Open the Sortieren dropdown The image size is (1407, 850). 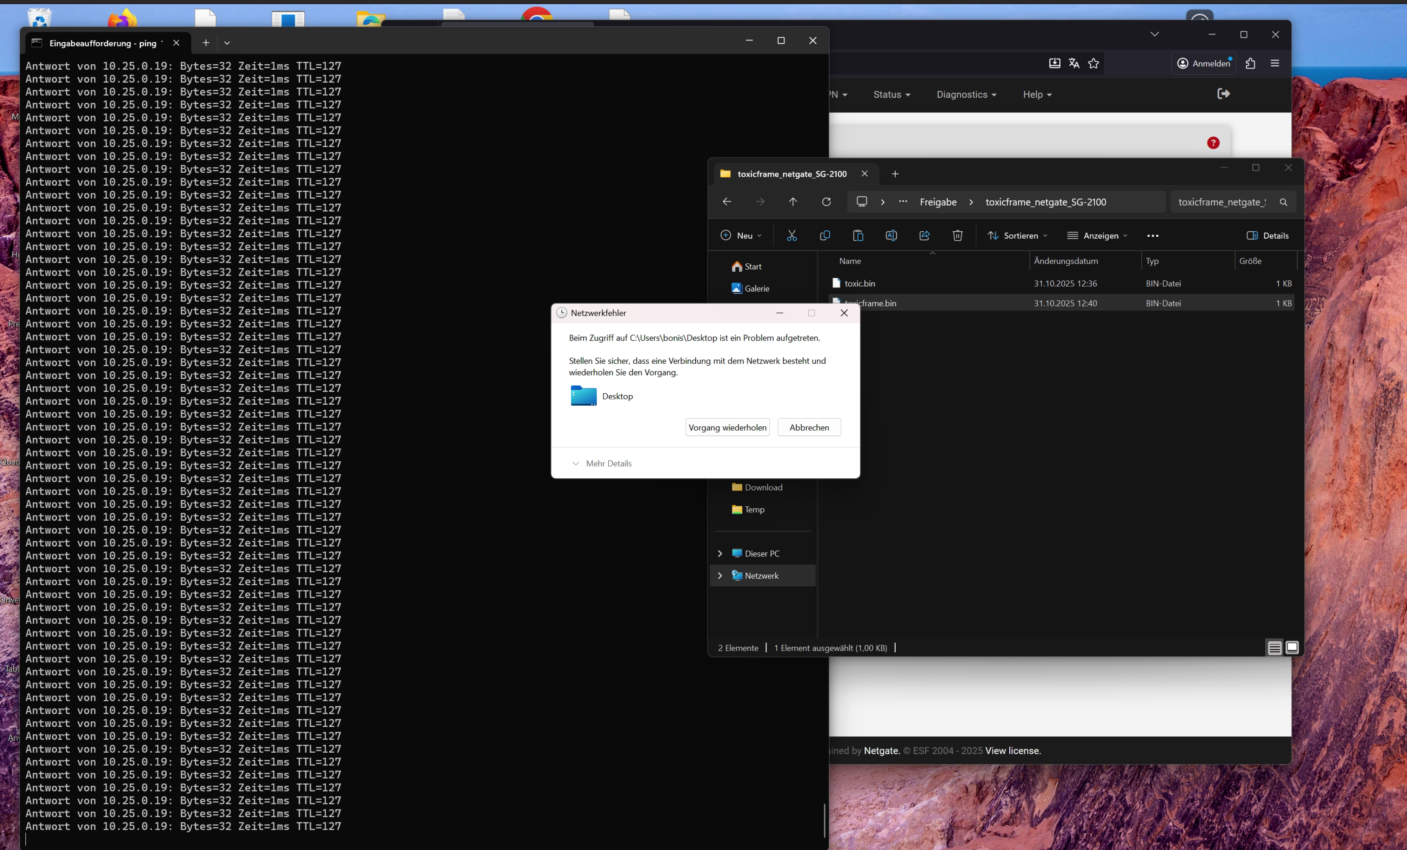(1018, 235)
